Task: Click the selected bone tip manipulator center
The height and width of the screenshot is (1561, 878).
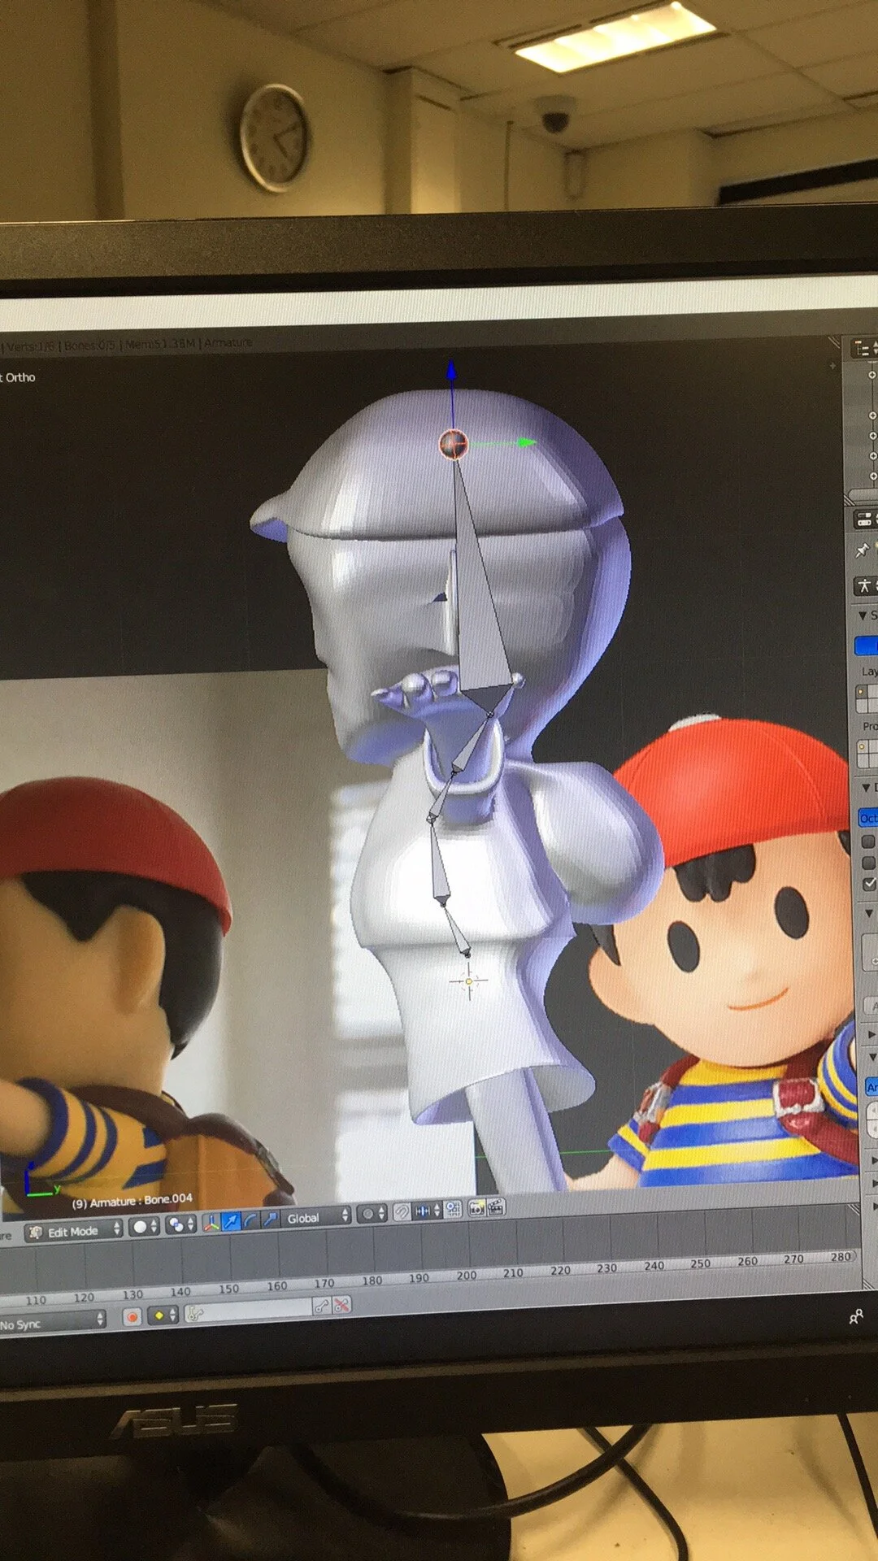Action: 454,444
